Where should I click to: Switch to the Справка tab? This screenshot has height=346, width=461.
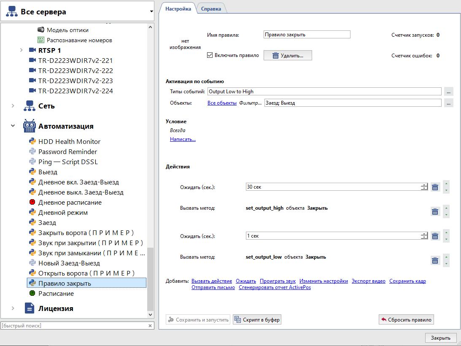(211, 9)
